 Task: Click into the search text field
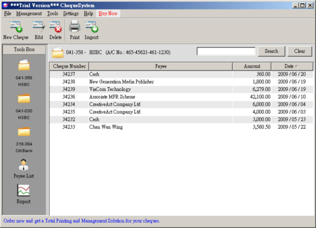click(226, 51)
